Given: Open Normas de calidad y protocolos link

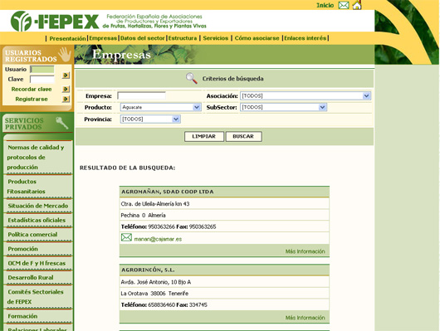Looking at the screenshot, I should [x=36, y=157].
